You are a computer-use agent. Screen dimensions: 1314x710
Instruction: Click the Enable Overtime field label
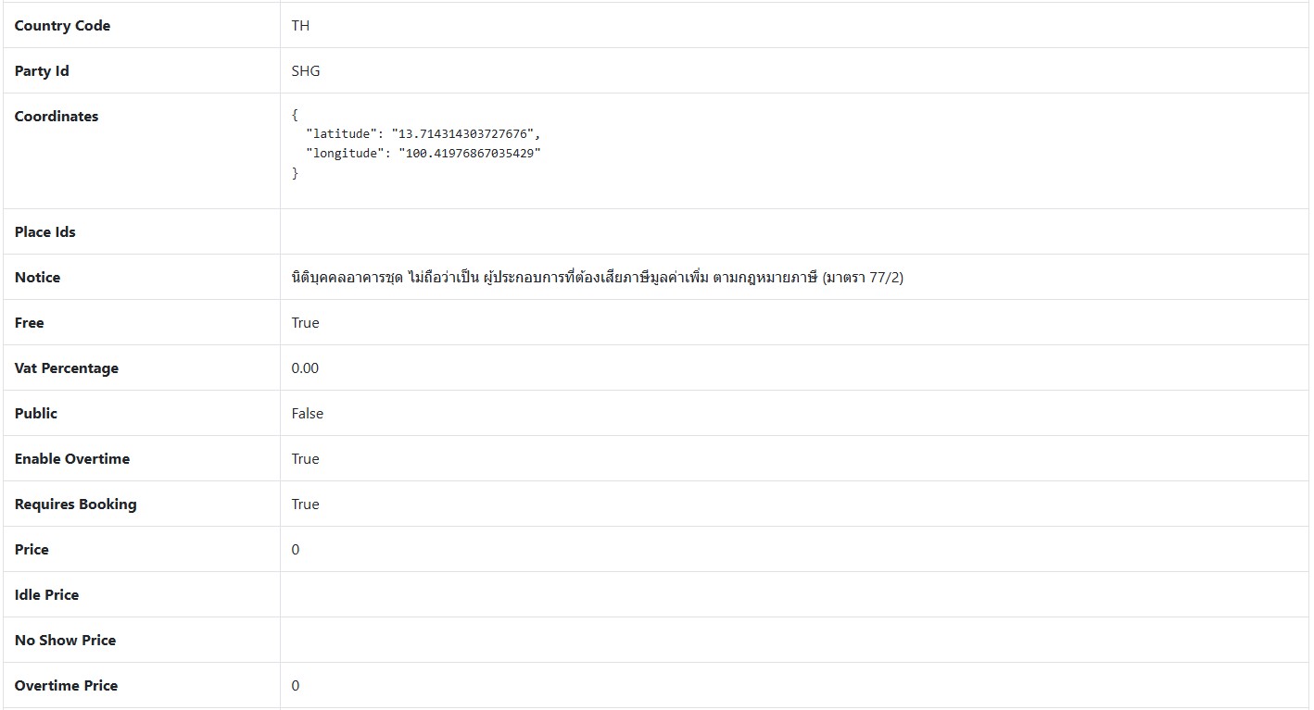click(72, 459)
